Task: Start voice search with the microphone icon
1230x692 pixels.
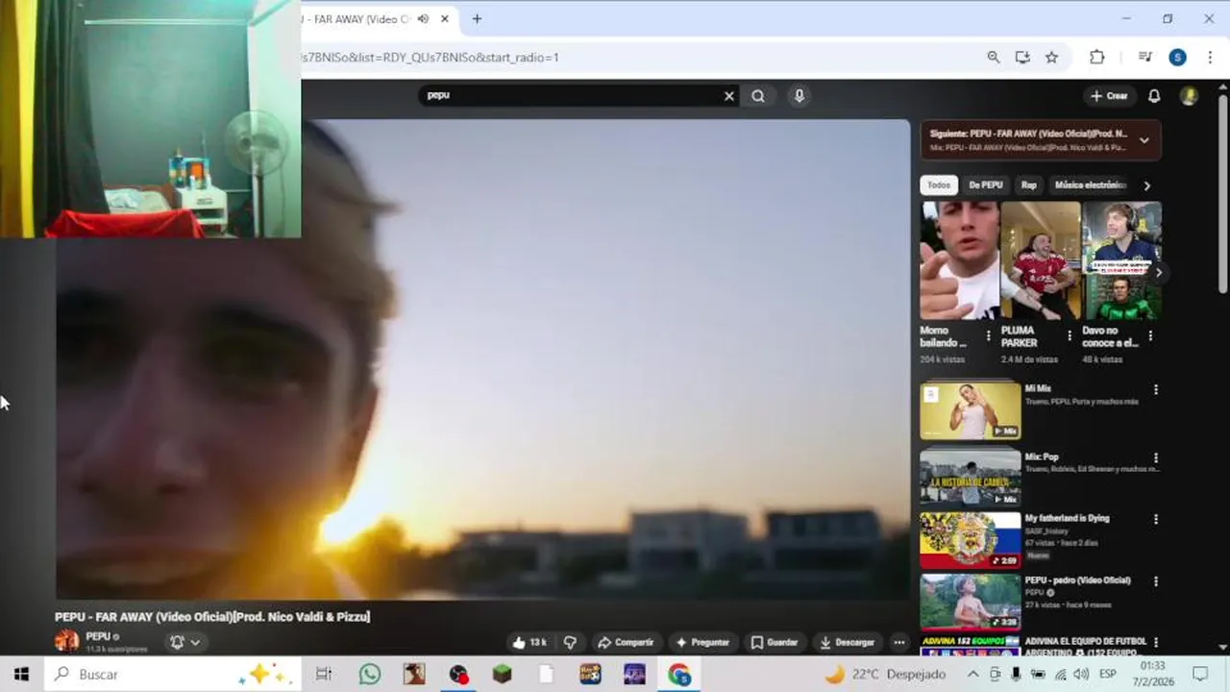Action: (x=799, y=96)
